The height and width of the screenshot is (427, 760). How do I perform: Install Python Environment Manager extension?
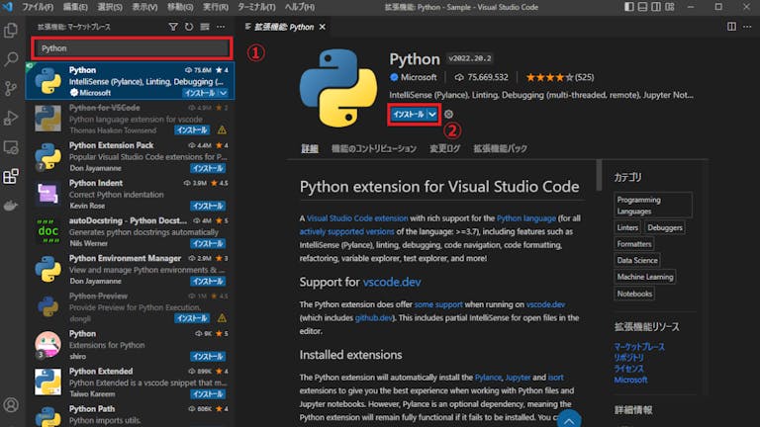click(208, 282)
